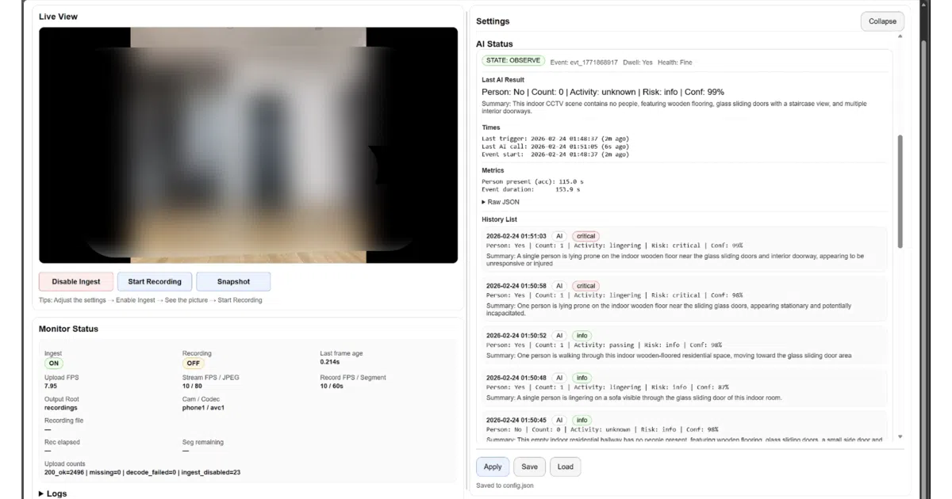Click the Upload counts 200_ok line
This screenshot has width=952, height=499.
tap(142, 473)
